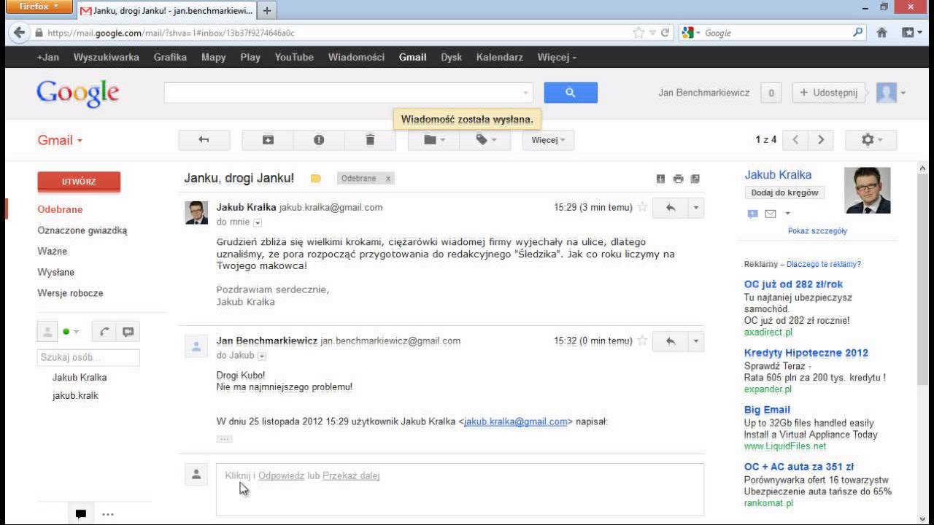This screenshot has width=934, height=525.
Task: Open a new browser tab plus
Action: click(x=267, y=10)
